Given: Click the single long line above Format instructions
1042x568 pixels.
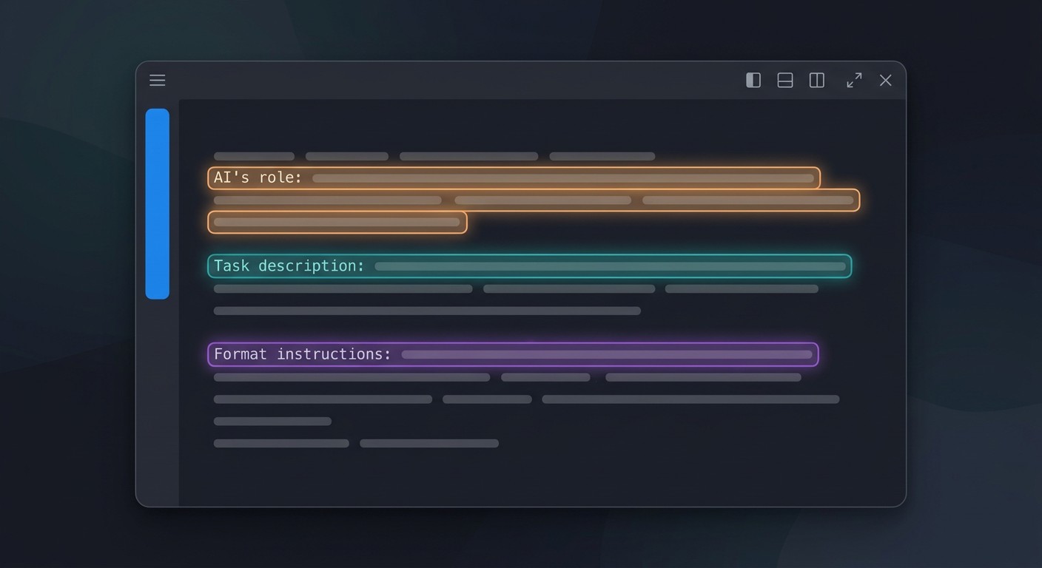Looking at the screenshot, I should click(x=427, y=311).
